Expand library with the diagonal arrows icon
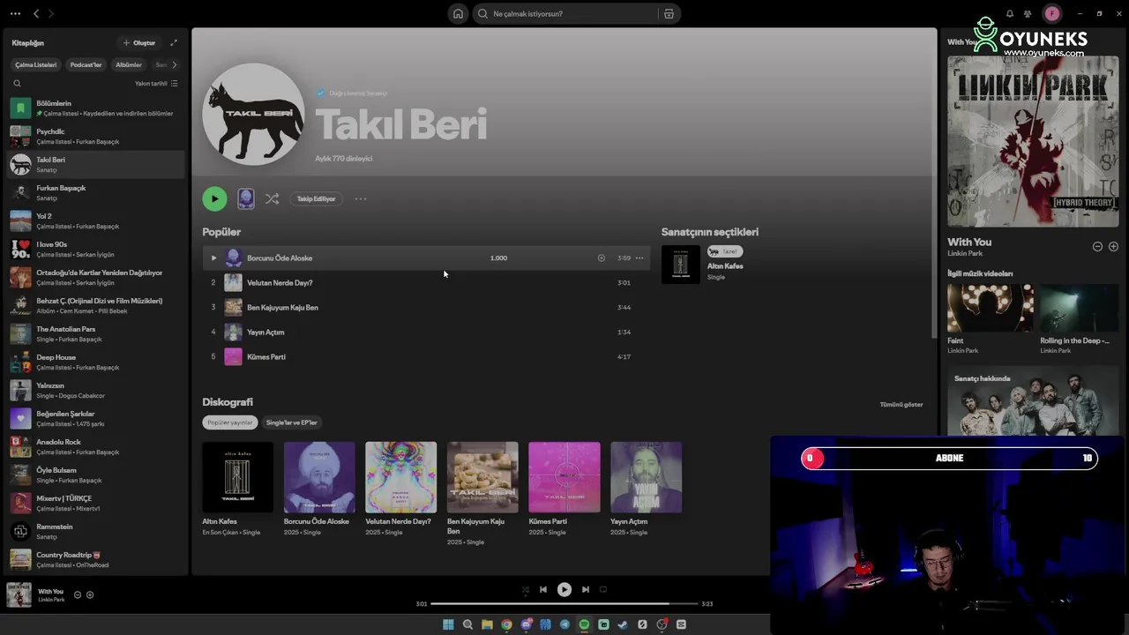 [x=174, y=42]
